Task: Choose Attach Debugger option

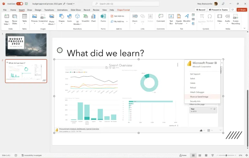Action: coord(202,92)
